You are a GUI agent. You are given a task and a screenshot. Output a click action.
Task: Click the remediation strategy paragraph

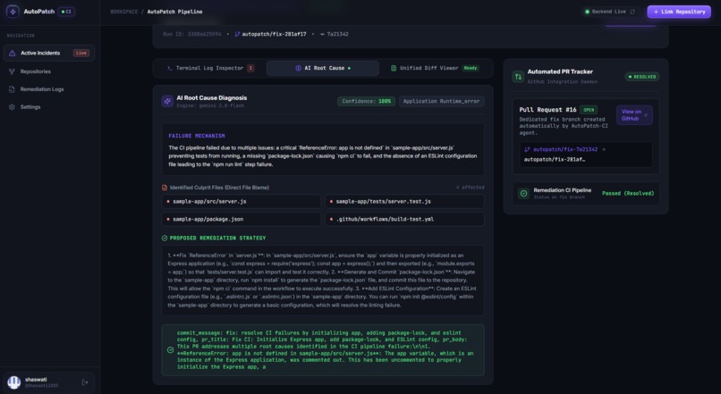tap(322, 281)
